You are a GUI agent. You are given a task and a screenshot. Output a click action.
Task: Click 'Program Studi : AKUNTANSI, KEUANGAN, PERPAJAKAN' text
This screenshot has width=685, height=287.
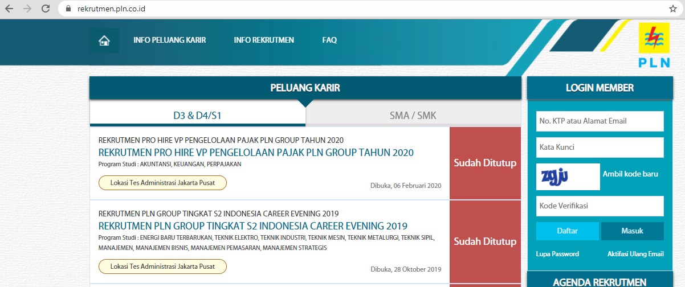click(x=170, y=164)
